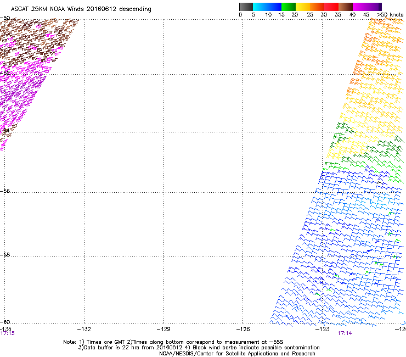Select the brown 35-40 knots color segment

[346, 7]
